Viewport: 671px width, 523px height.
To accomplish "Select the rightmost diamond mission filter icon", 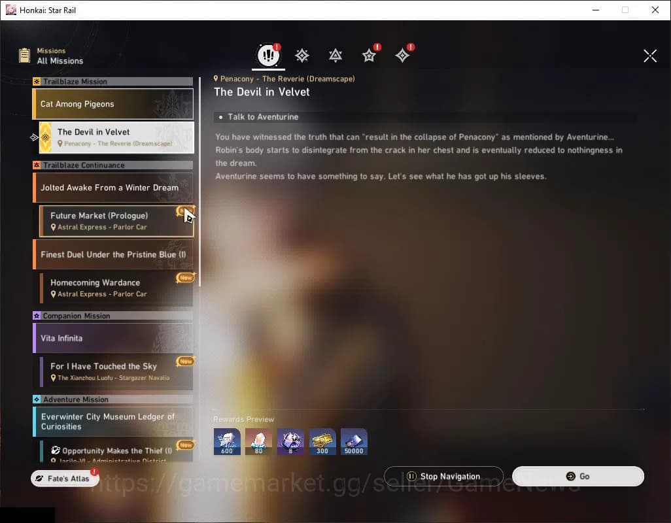I will click(x=402, y=56).
